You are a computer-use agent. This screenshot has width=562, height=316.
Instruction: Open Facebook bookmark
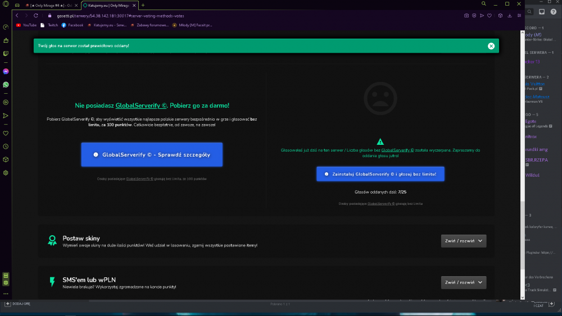point(72,25)
